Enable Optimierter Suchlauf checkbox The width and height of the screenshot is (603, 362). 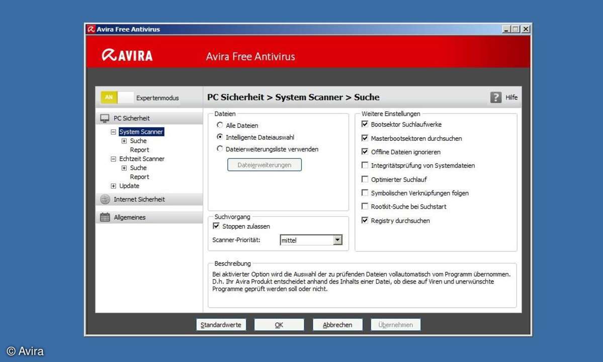[365, 179]
